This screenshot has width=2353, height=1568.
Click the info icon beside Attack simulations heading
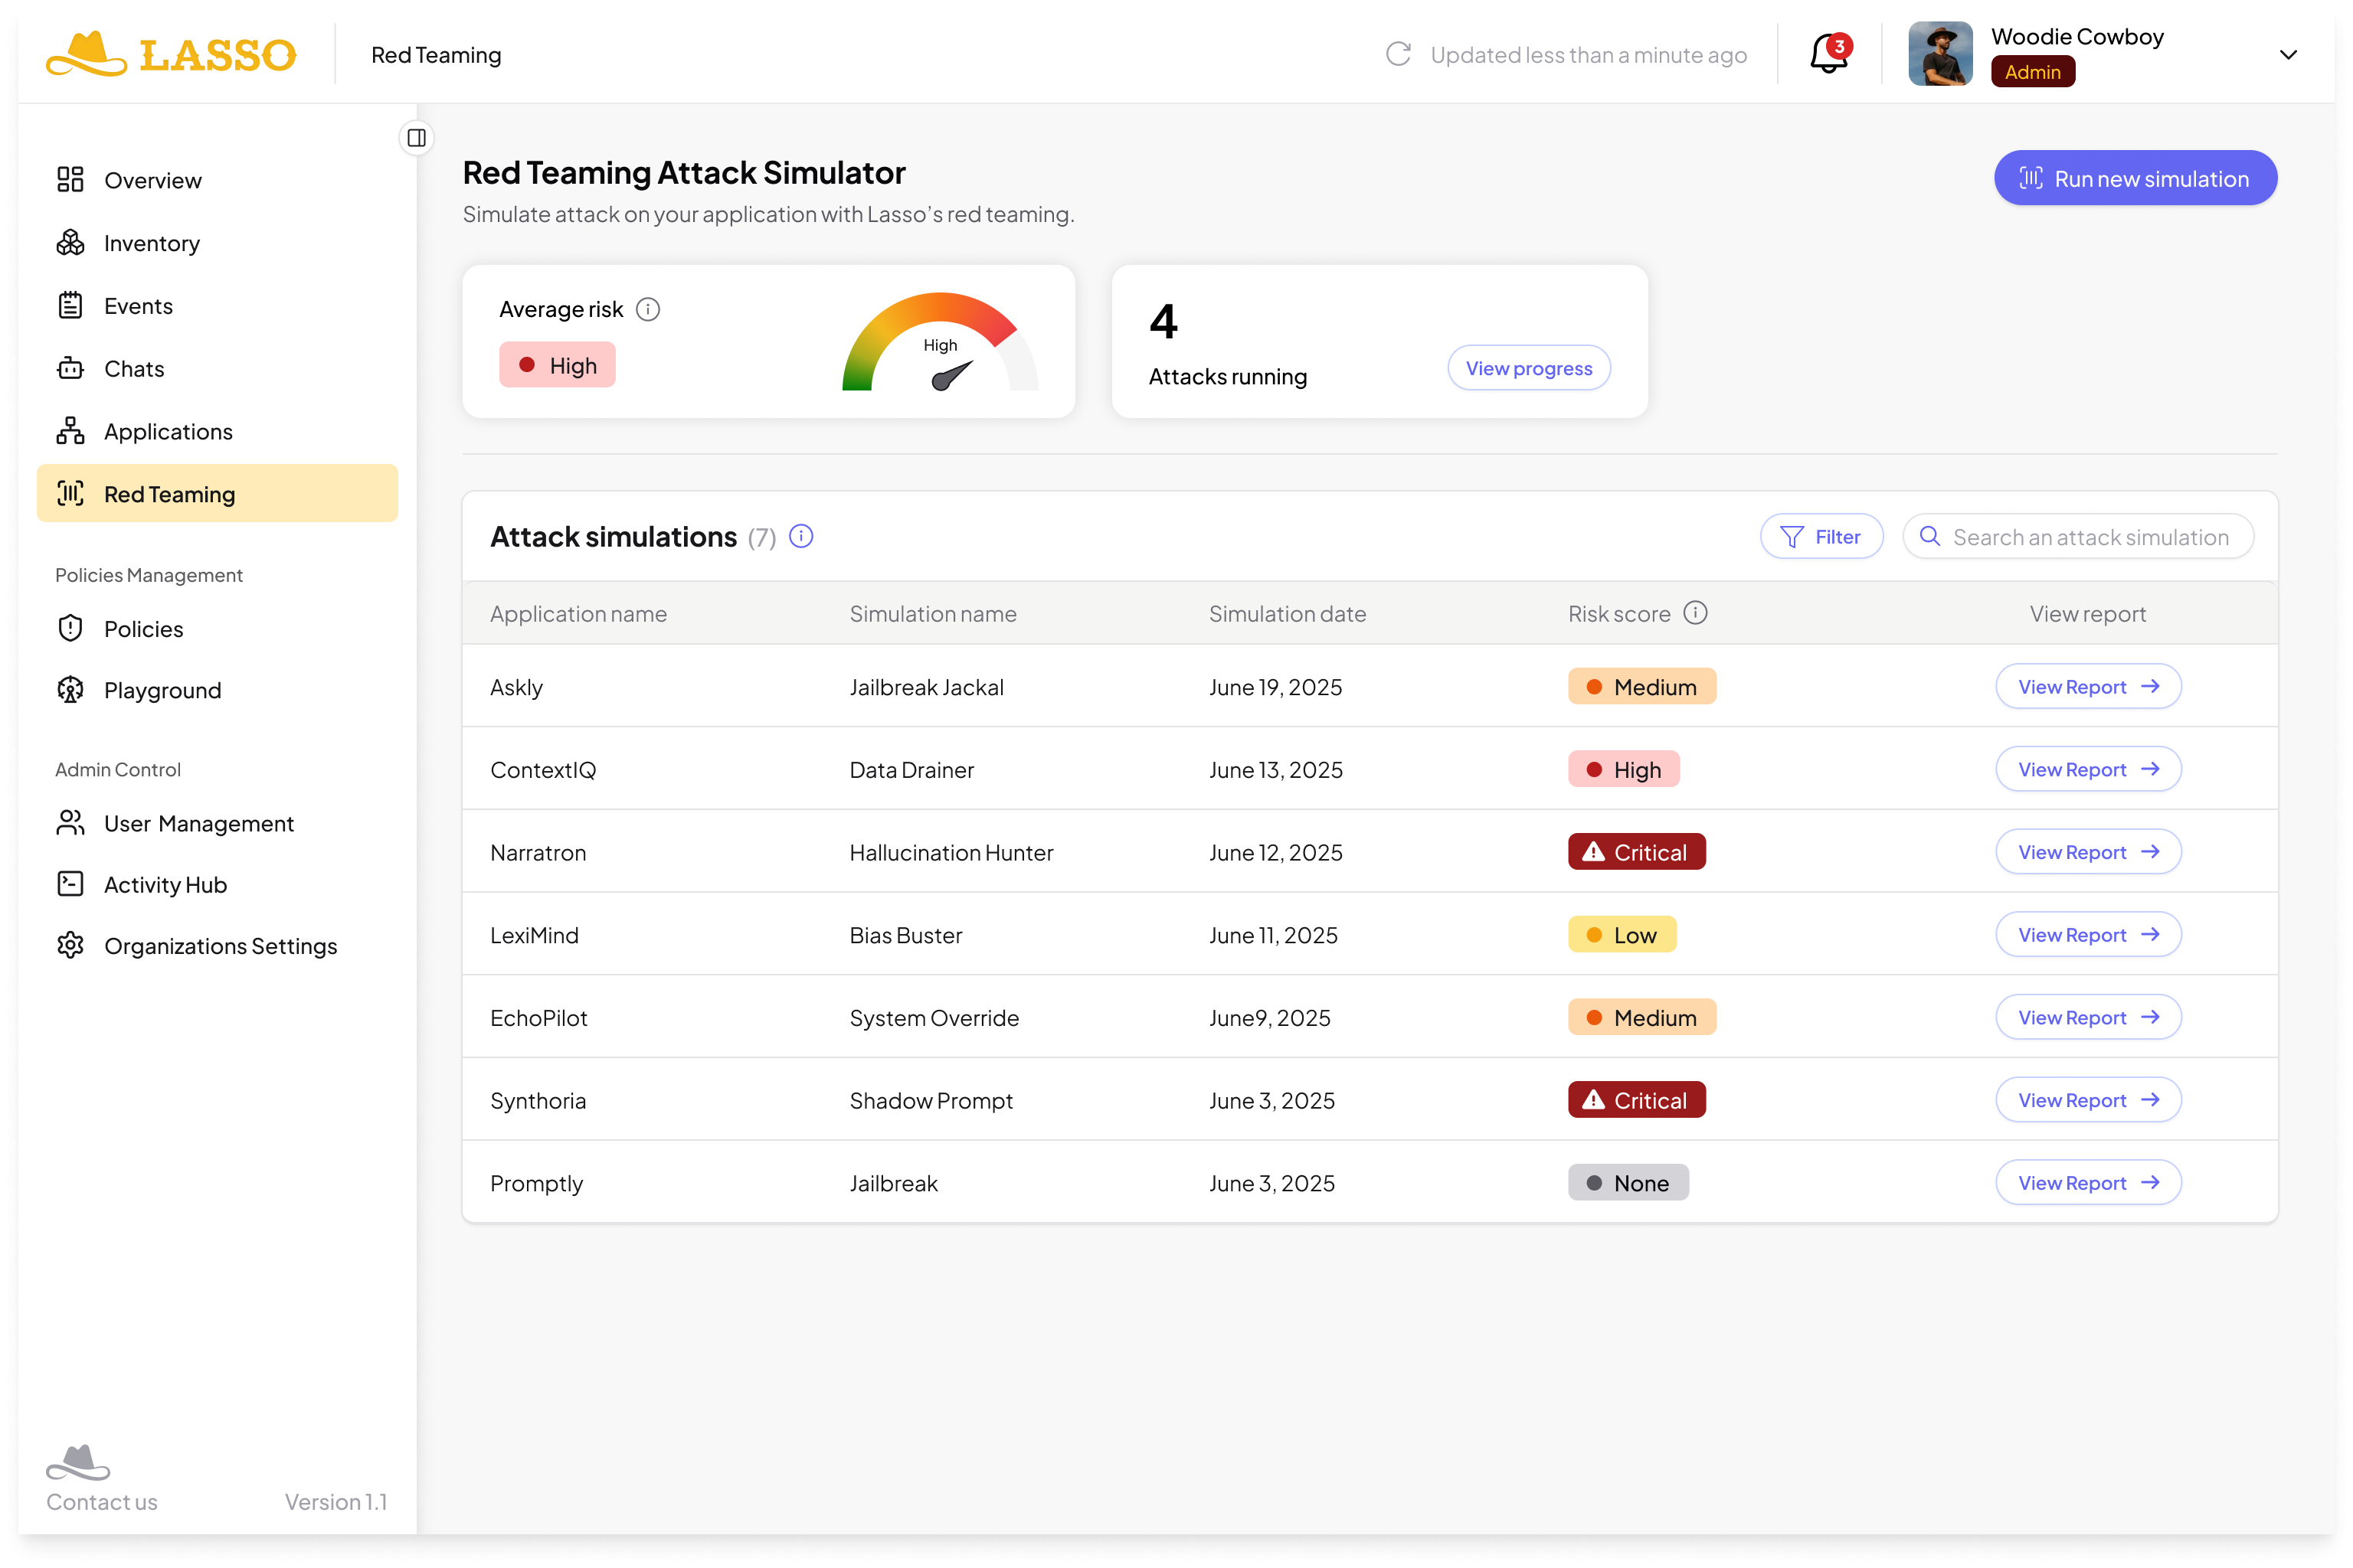pyautogui.click(x=801, y=536)
